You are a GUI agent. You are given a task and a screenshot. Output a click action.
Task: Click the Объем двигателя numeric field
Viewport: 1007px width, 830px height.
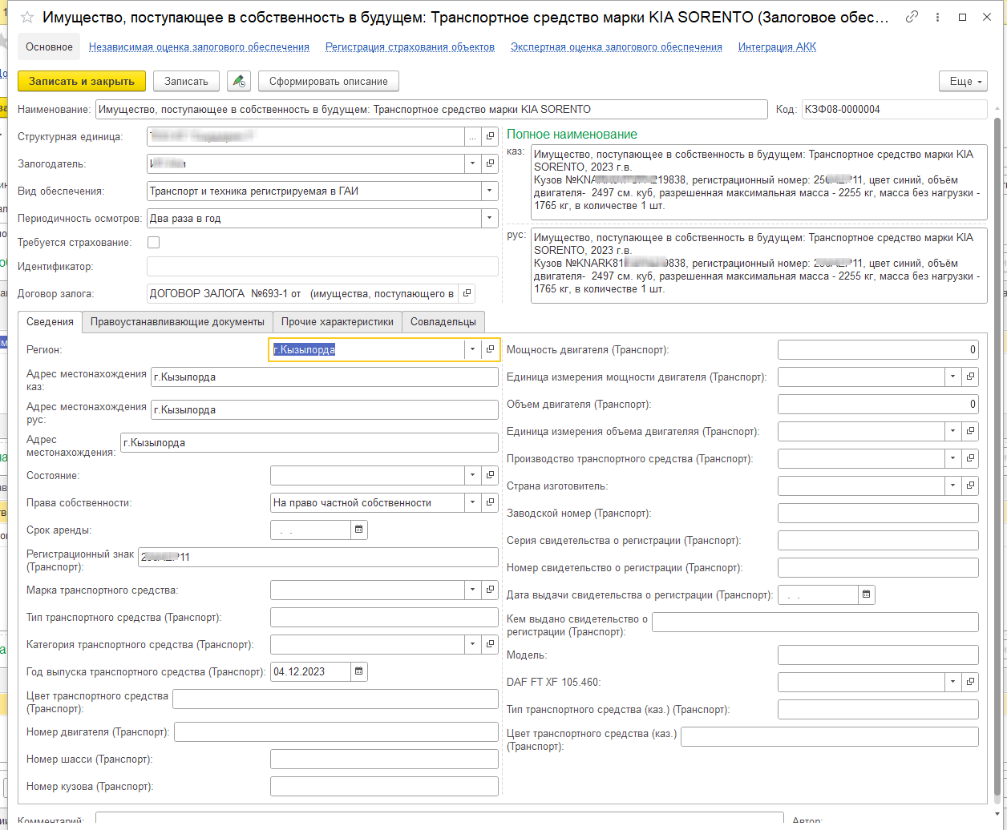pyautogui.click(x=878, y=405)
